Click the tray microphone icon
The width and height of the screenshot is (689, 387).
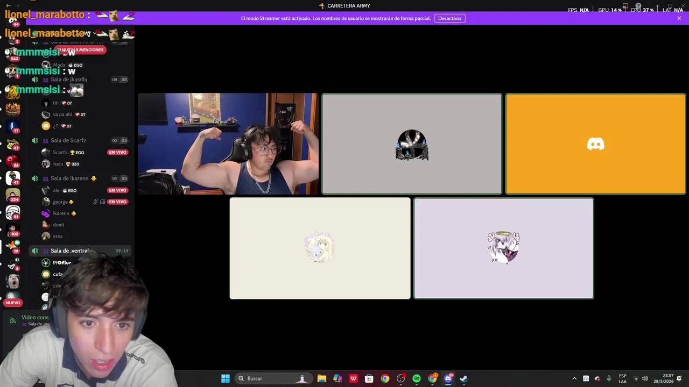[609, 378]
